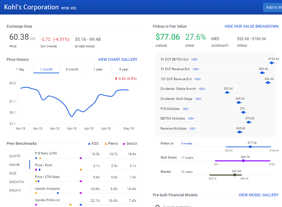Switch benchmarks to the Quote category
The height and width of the screenshot is (207, 282).
[15, 156]
